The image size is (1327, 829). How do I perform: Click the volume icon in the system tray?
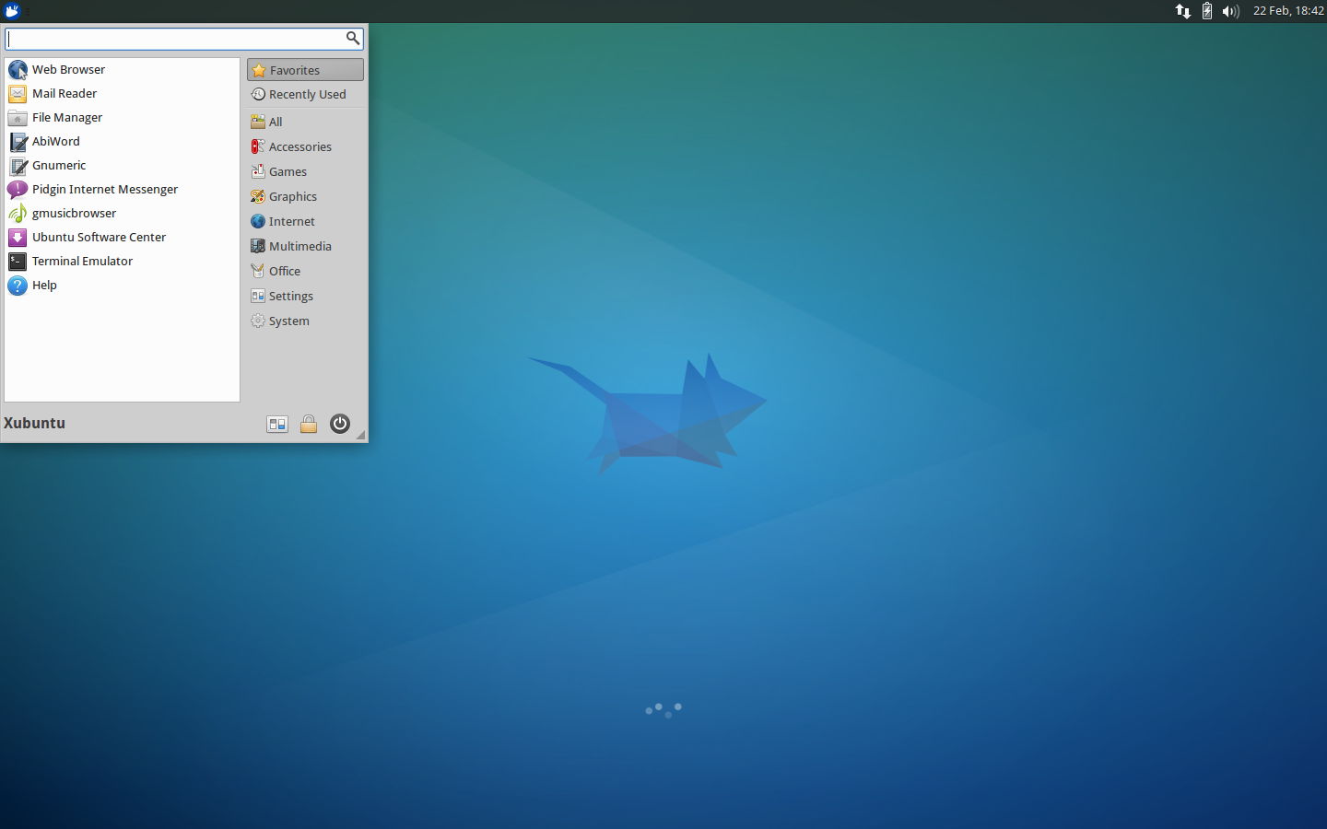(x=1230, y=11)
